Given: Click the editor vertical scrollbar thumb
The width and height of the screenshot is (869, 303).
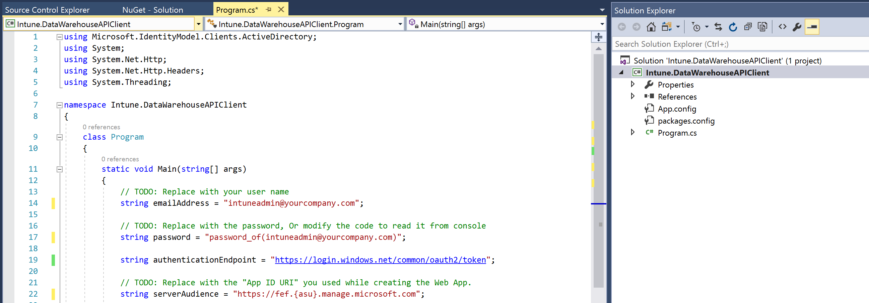Looking at the screenshot, I should (598, 171).
